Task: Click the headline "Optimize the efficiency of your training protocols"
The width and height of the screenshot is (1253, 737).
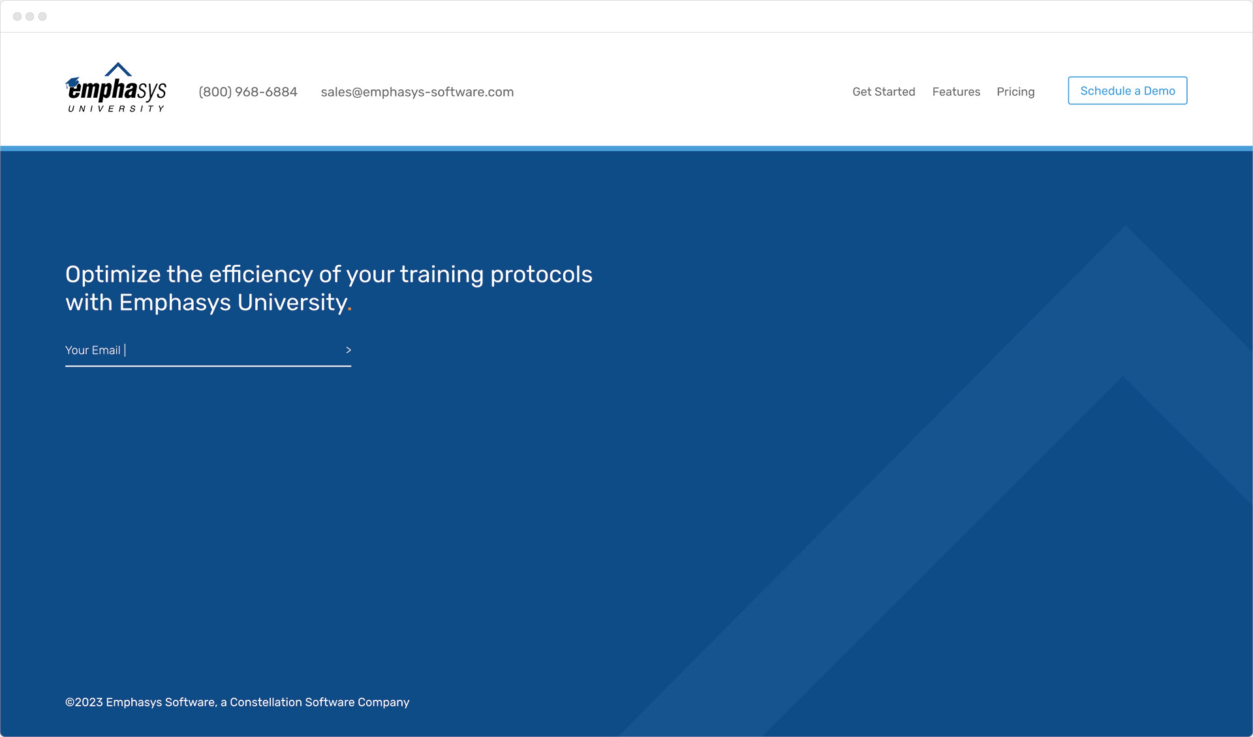Action: [x=329, y=275]
